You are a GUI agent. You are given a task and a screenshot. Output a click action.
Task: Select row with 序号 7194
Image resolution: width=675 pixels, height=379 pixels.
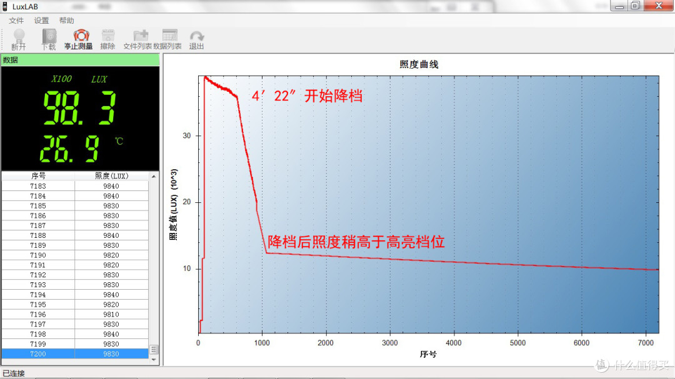[x=75, y=295]
